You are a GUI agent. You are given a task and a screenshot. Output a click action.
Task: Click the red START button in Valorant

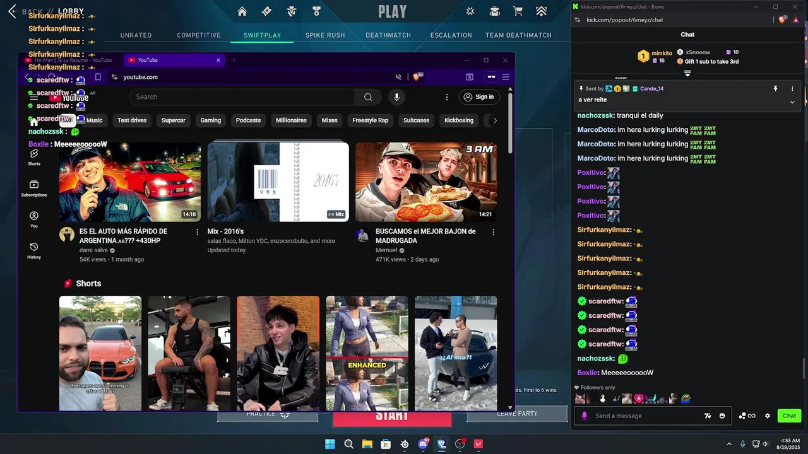[392, 418]
